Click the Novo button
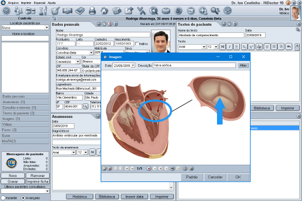302x201 pixels. (13, 176)
